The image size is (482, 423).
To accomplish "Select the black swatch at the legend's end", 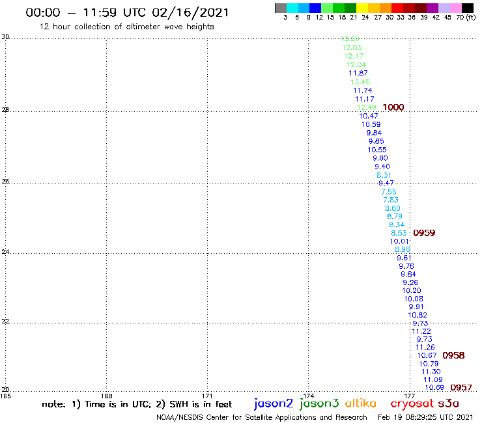I will 468,8.
